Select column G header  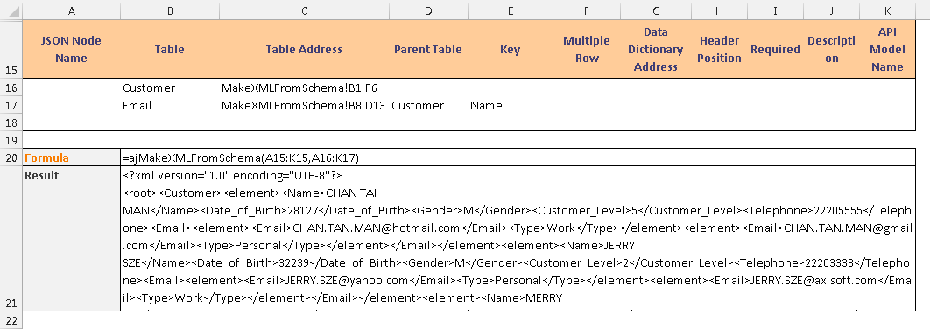pos(655,10)
